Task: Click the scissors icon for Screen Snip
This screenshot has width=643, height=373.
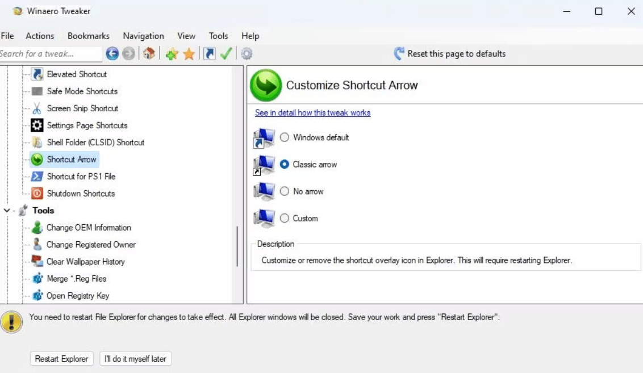Action: 37,108
